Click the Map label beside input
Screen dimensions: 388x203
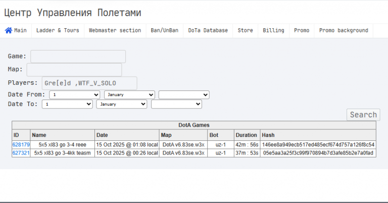point(15,69)
